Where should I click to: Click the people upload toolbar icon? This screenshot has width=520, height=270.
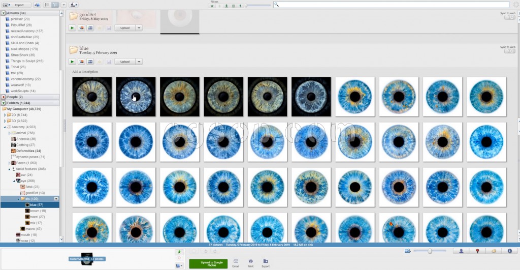(x=74, y=5)
